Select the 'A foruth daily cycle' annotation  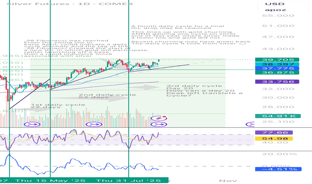tap(178, 27)
